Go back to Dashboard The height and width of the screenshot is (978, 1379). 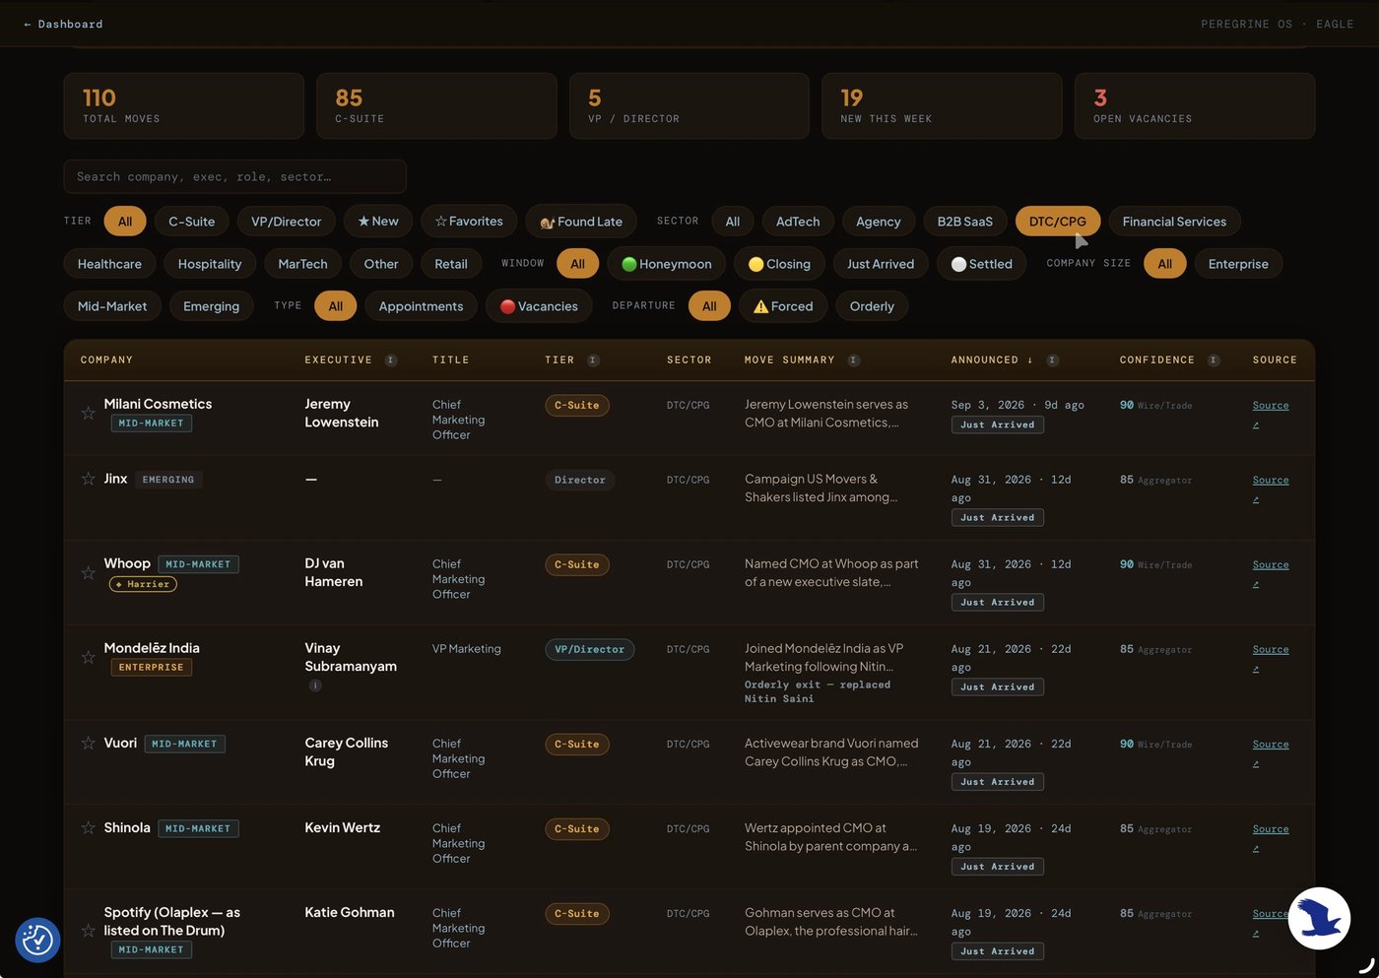[63, 24]
